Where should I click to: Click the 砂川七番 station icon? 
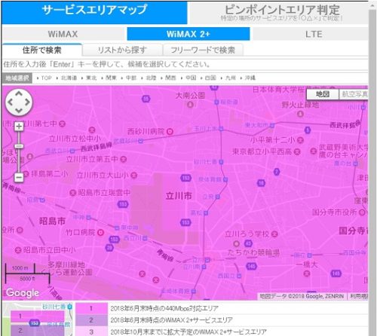(x=221, y=162)
